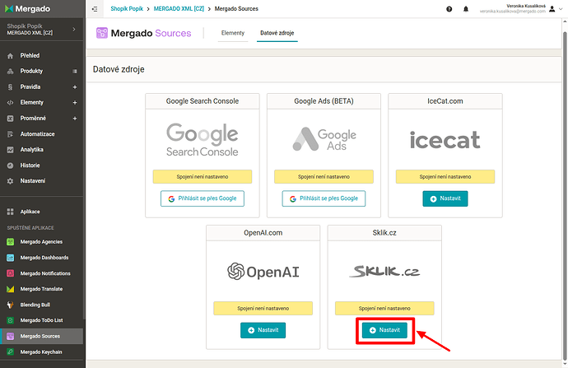Click the 'SPUŠTĚNÉ APLIKACE' section label

point(30,228)
